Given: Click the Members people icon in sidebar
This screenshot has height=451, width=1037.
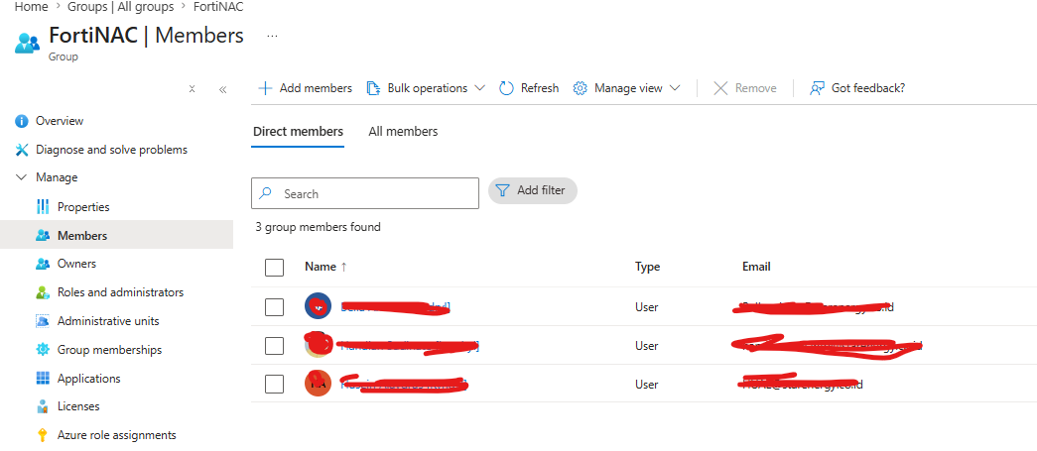Looking at the screenshot, I should pyautogui.click(x=43, y=235).
